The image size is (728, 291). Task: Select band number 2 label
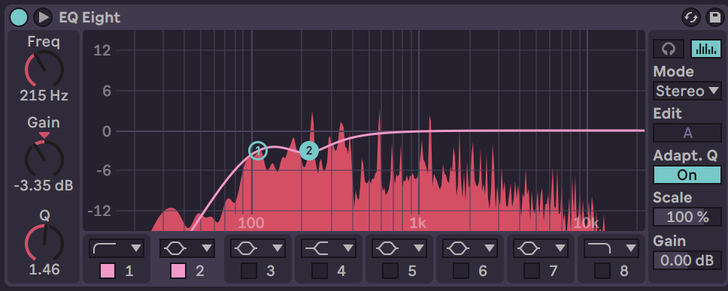pyautogui.click(x=199, y=271)
